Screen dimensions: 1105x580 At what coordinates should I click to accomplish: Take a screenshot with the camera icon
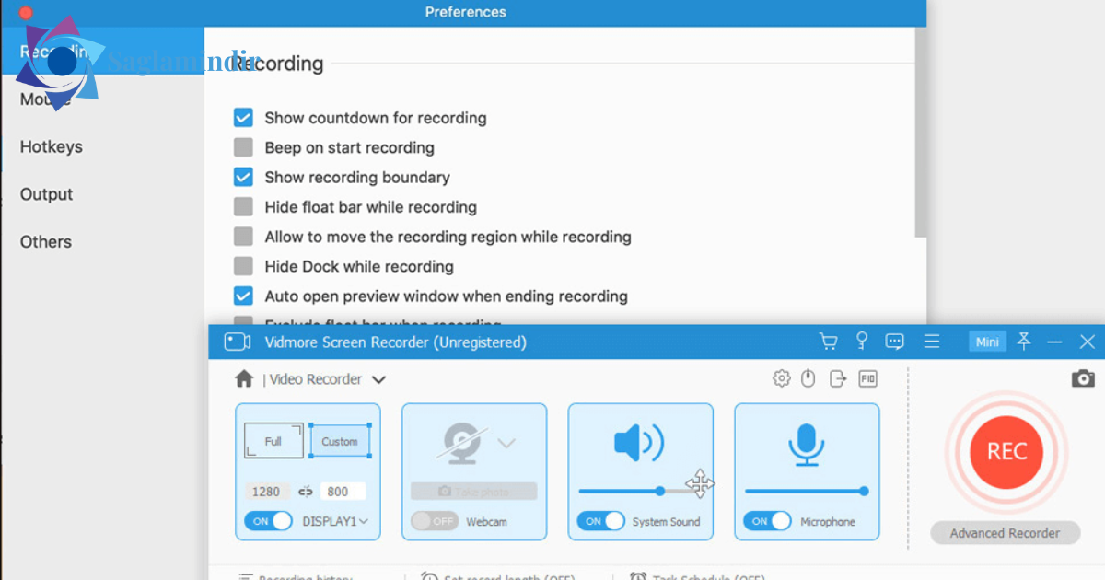[x=1083, y=378]
